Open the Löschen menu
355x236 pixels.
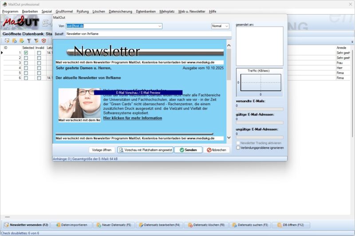pos(99,12)
